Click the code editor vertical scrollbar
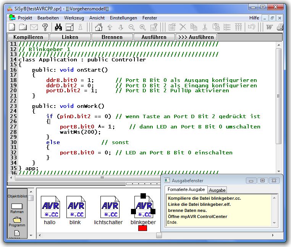Viewport: 291px width, 247px height. point(278,95)
